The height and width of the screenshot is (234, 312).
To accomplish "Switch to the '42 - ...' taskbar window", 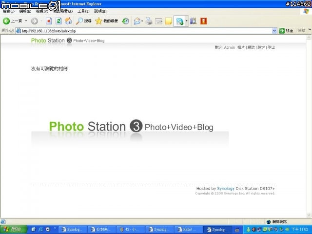I will (130, 230).
